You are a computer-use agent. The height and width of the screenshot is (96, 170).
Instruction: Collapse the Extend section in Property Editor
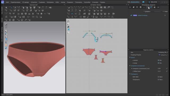tap(130, 58)
